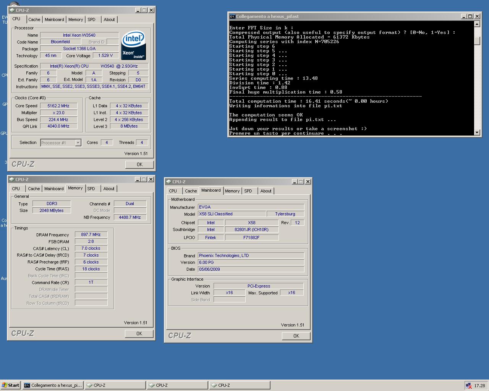Click the DRAM Frequency value 897.7 MHz
This screenshot has width=489, height=391.
(91, 234)
